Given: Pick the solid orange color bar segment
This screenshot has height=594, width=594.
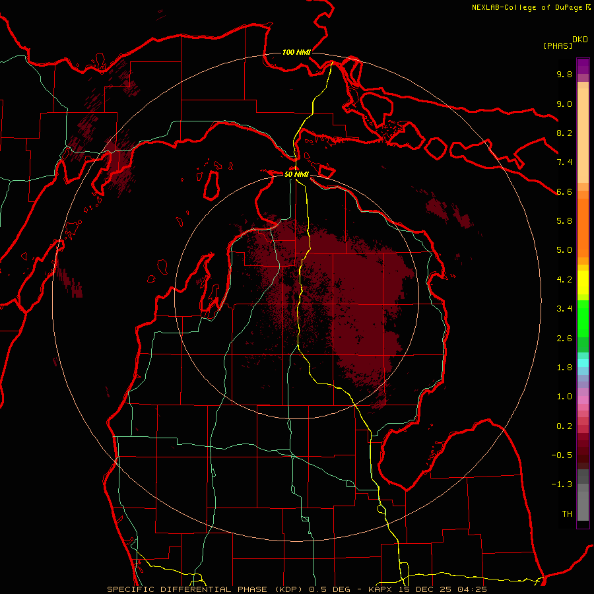Looking at the screenshot, I should [583, 228].
